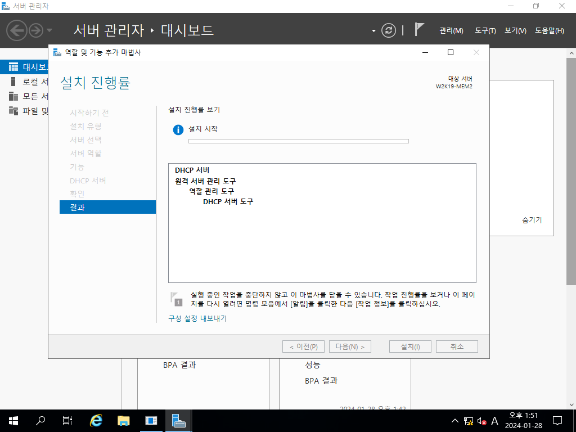Click DHCP 서버 in the results list

(x=192, y=170)
